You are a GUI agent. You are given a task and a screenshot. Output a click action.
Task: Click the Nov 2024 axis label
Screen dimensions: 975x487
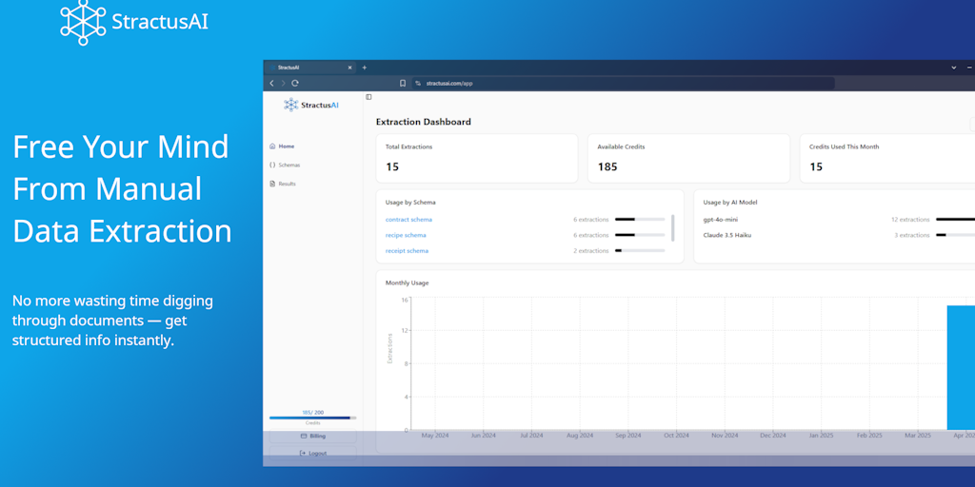tap(725, 436)
